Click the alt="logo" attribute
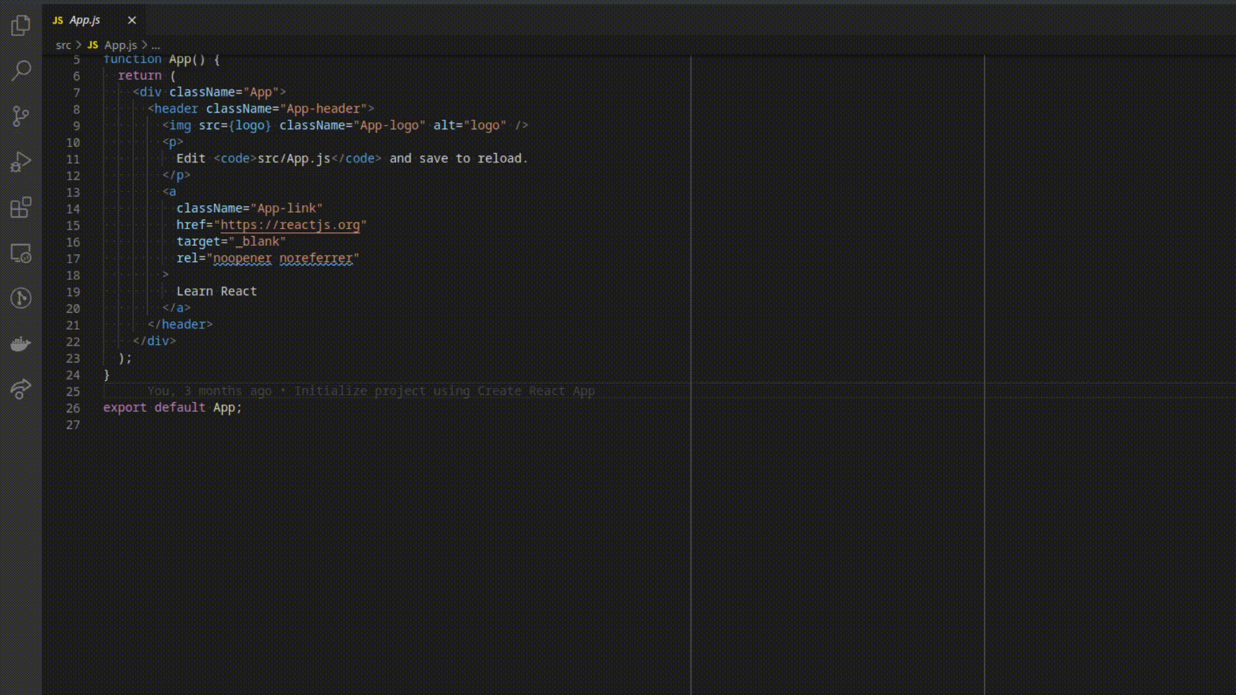This screenshot has height=695, width=1236. click(470, 125)
